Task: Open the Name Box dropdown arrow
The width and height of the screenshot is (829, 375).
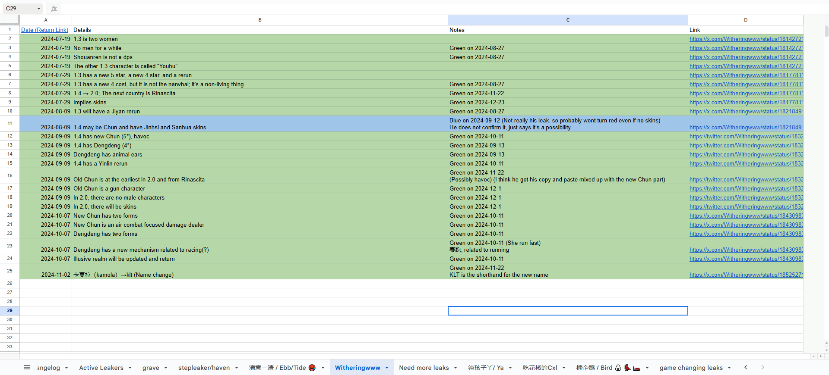Action: (39, 9)
